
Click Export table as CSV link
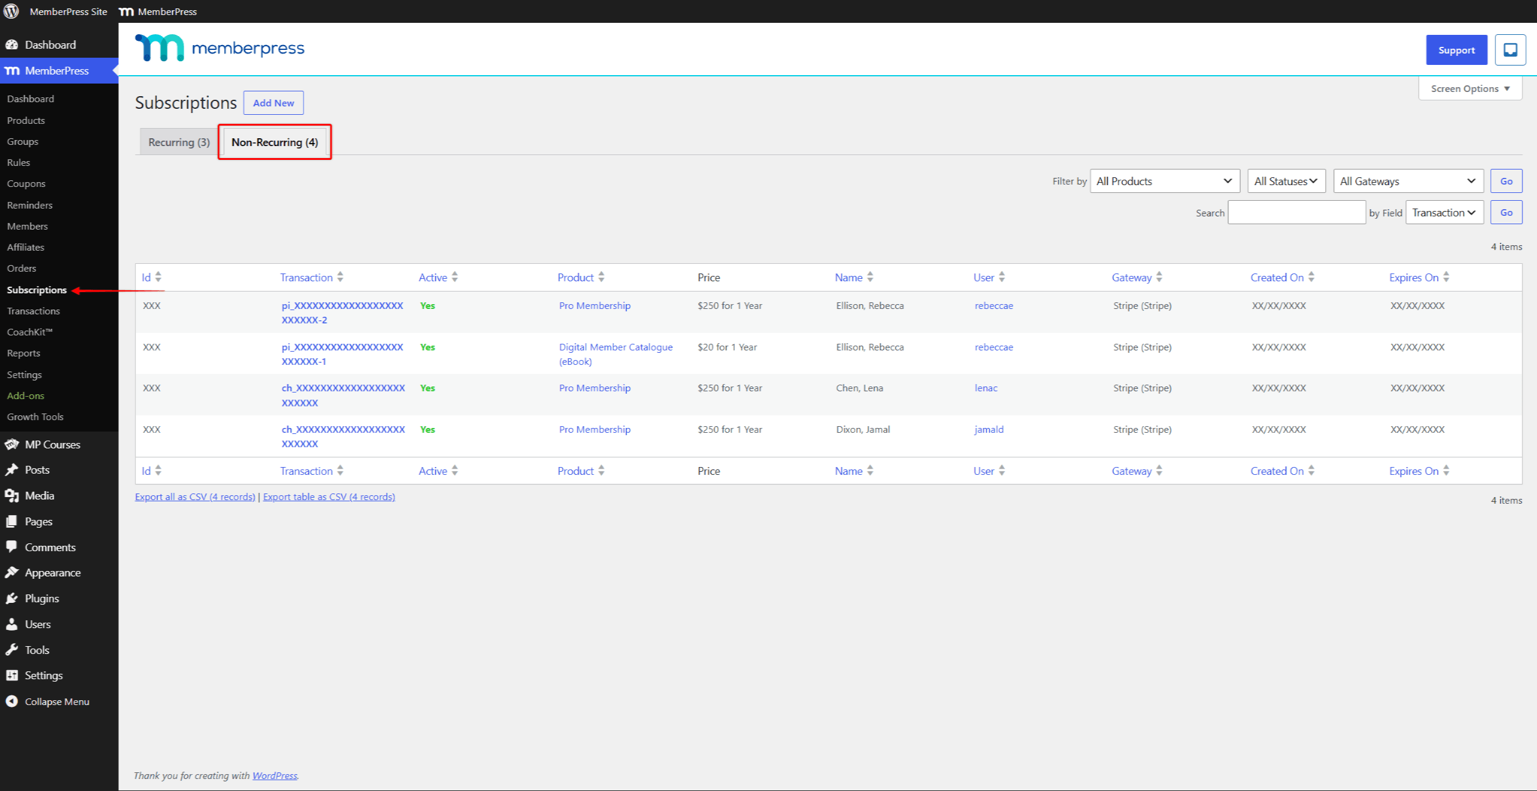(329, 496)
